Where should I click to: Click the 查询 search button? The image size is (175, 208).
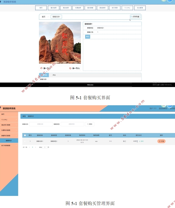point(90,124)
